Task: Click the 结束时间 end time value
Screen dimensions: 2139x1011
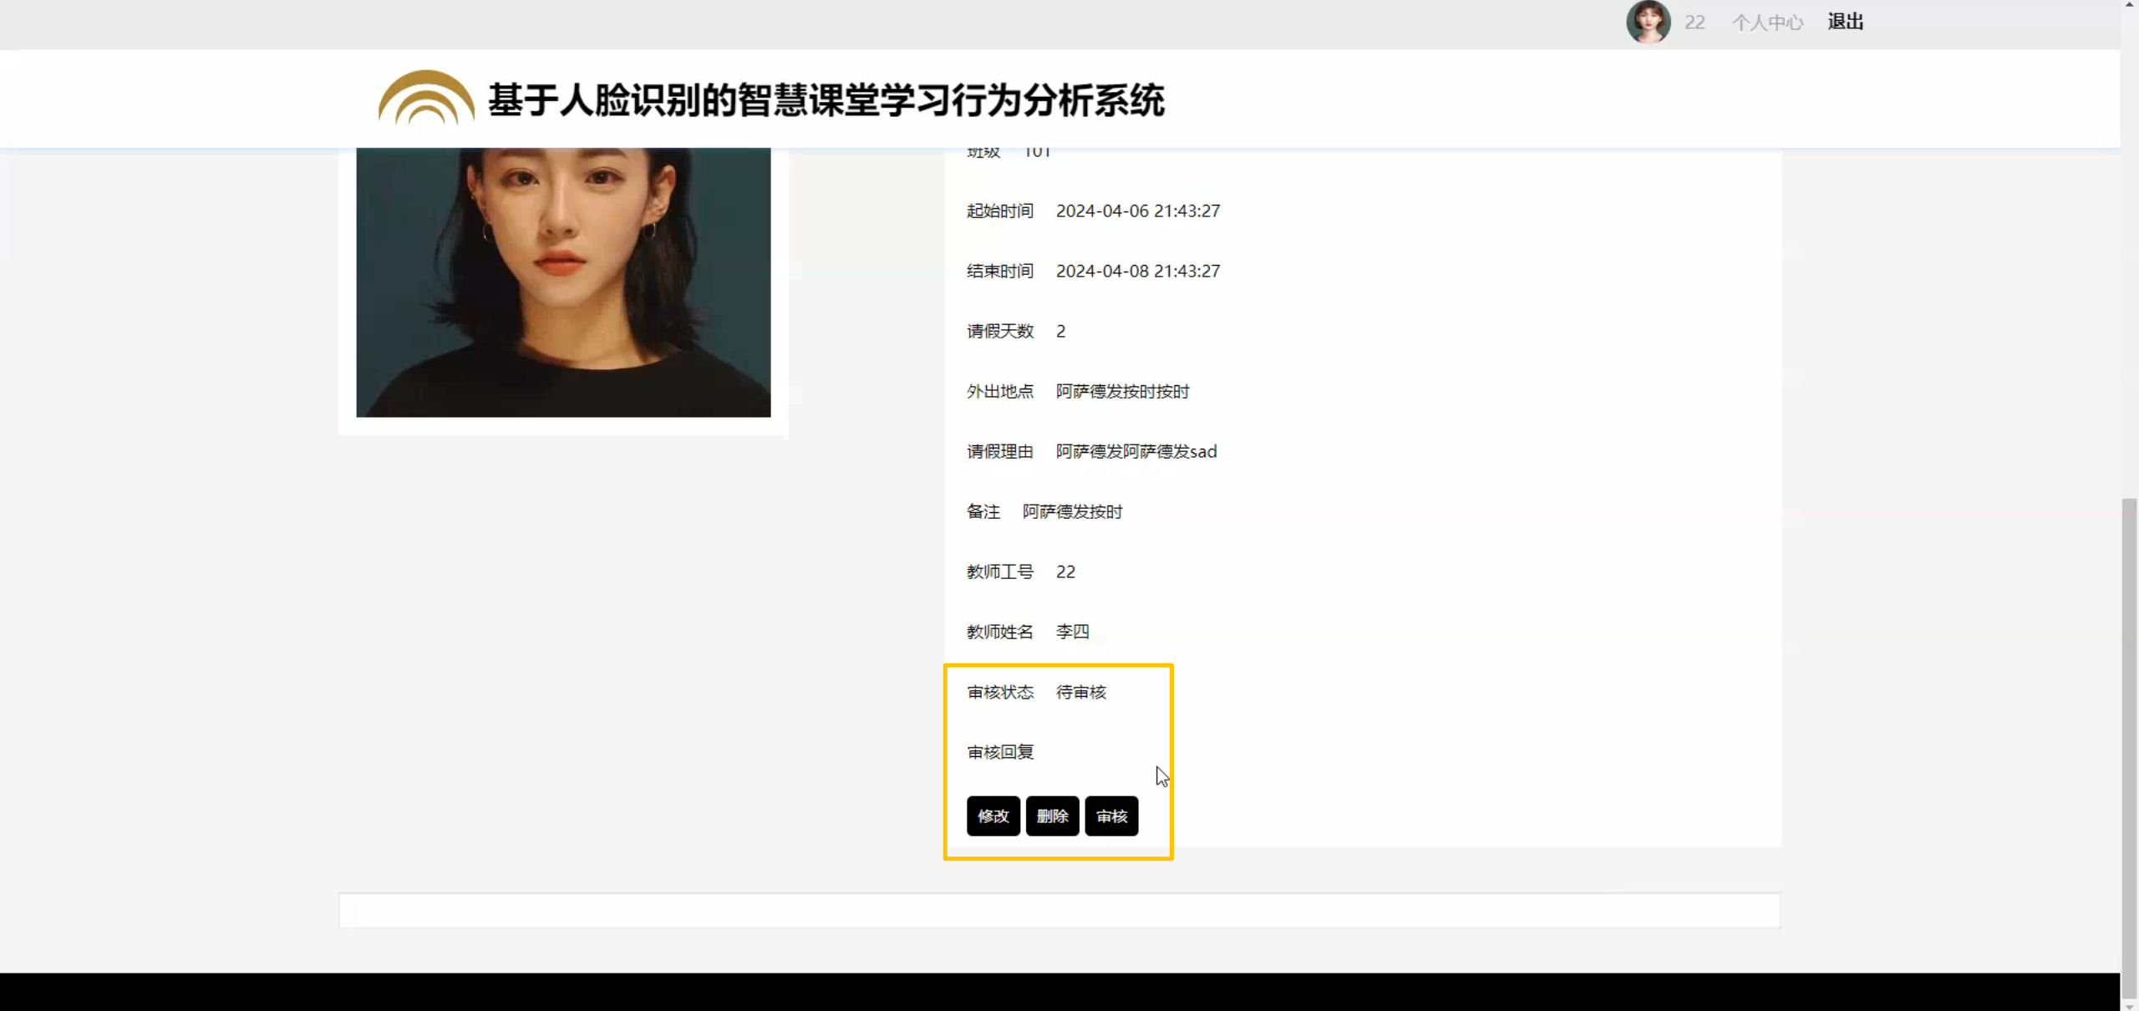Action: (x=1137, y=272)
